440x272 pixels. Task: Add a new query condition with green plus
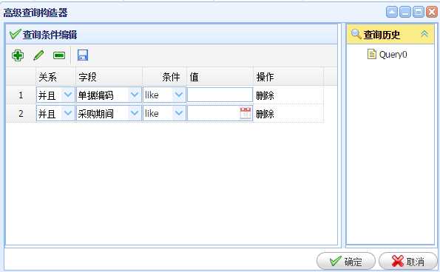coord(18,55)
